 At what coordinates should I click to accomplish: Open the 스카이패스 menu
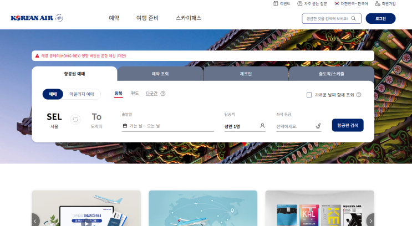pyautogui.click(x=189, y=18)
